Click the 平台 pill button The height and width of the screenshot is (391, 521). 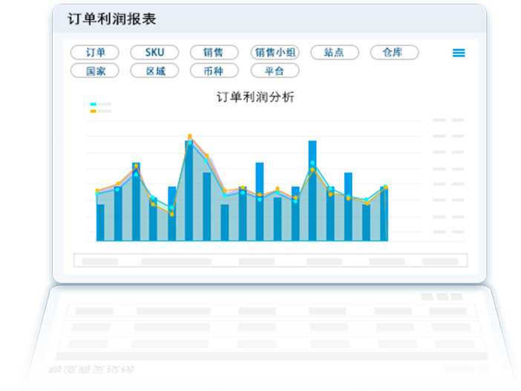[275, 71]
